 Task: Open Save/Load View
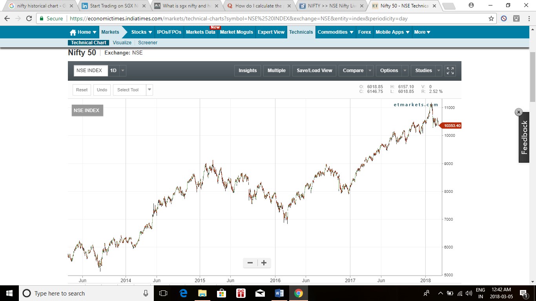(314, 71)
